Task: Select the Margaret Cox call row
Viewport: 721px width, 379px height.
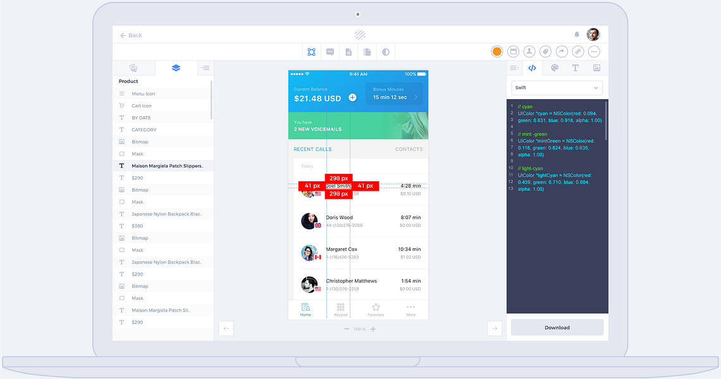Action: click(361, 253)
